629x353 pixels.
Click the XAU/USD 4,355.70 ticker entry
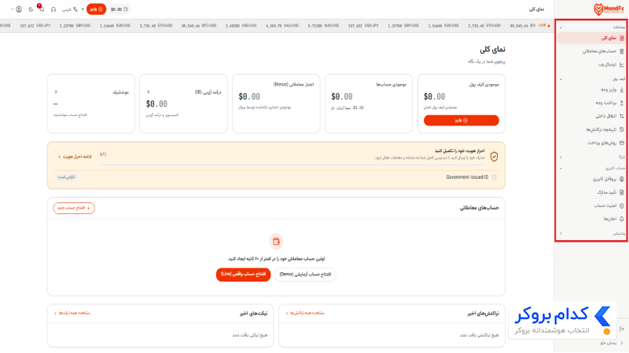[x=282, y=26]
